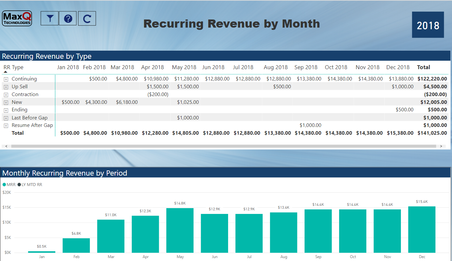Click Continuing total $122,220.00 cell
Image resolution: width=452 pixels, height=261 pixels.
coord(432,79)
